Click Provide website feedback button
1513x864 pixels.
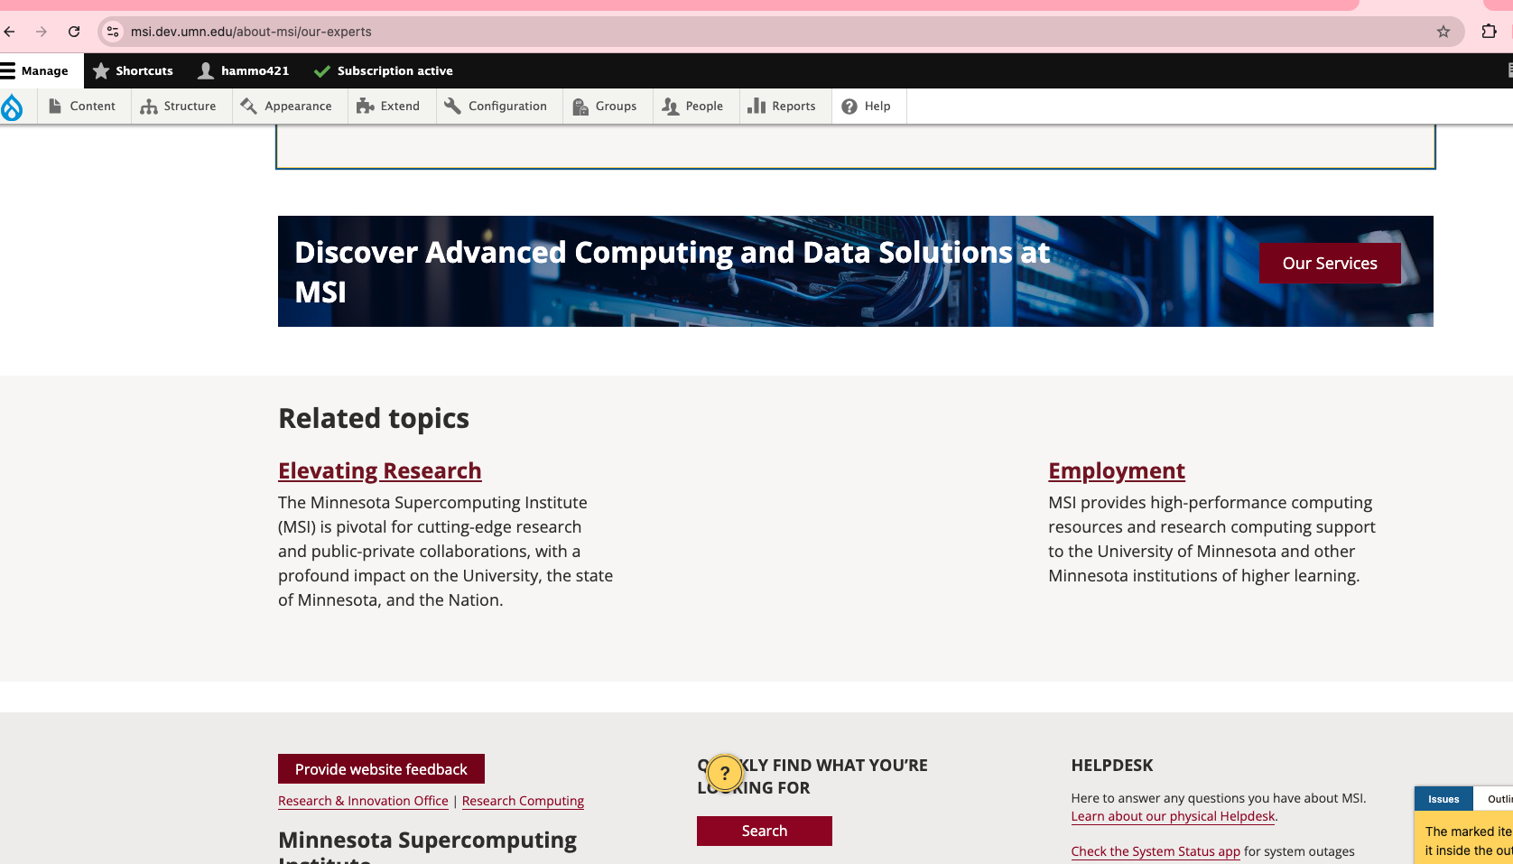click(x=381, y=769)
